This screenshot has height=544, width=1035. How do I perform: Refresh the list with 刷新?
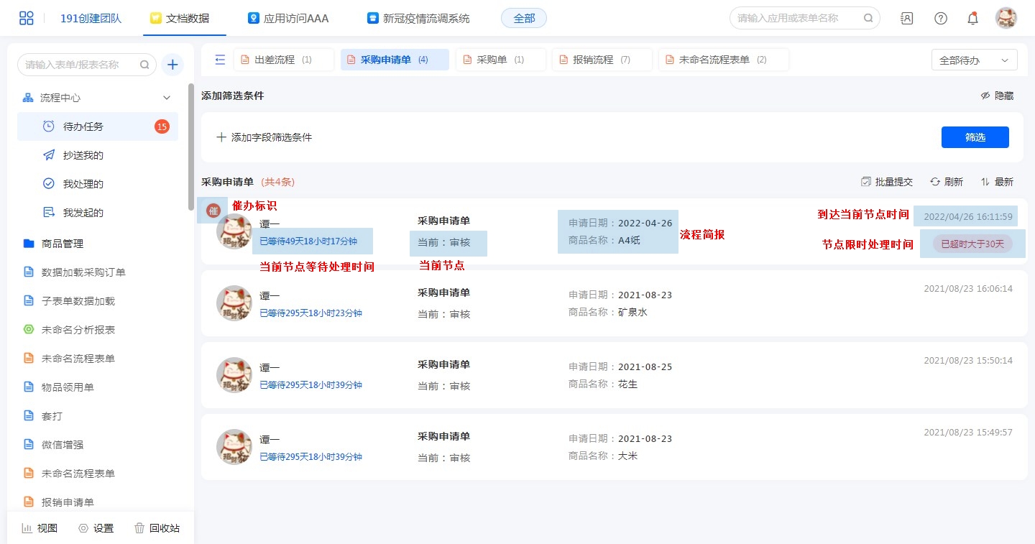947,182
